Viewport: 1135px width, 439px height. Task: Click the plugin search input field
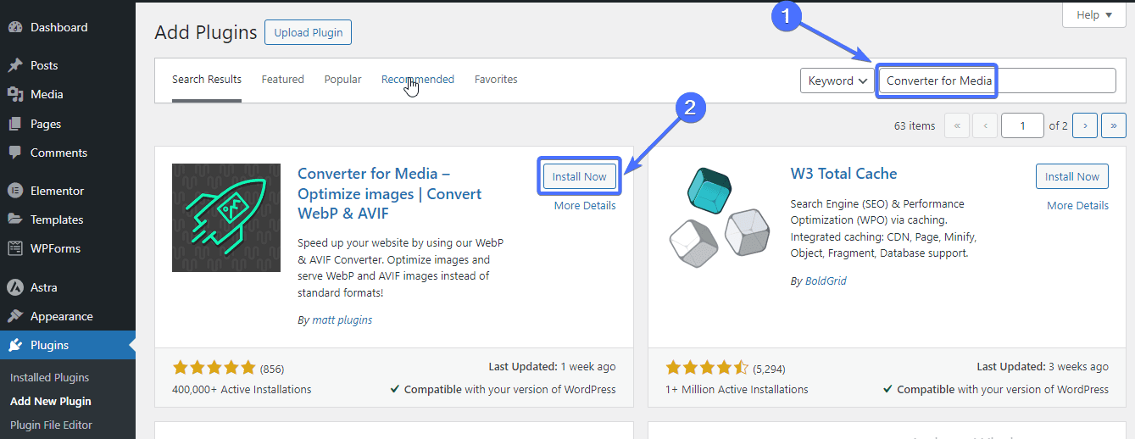coord(997,81)
